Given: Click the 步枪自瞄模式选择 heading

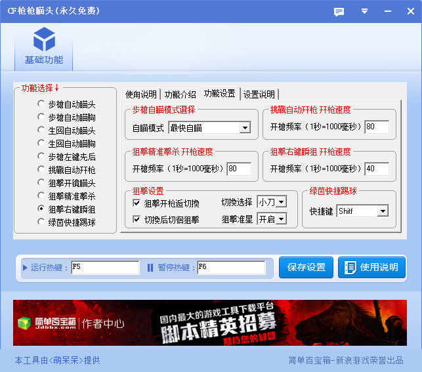Looking at the screenshot, I should pos(163,110).
